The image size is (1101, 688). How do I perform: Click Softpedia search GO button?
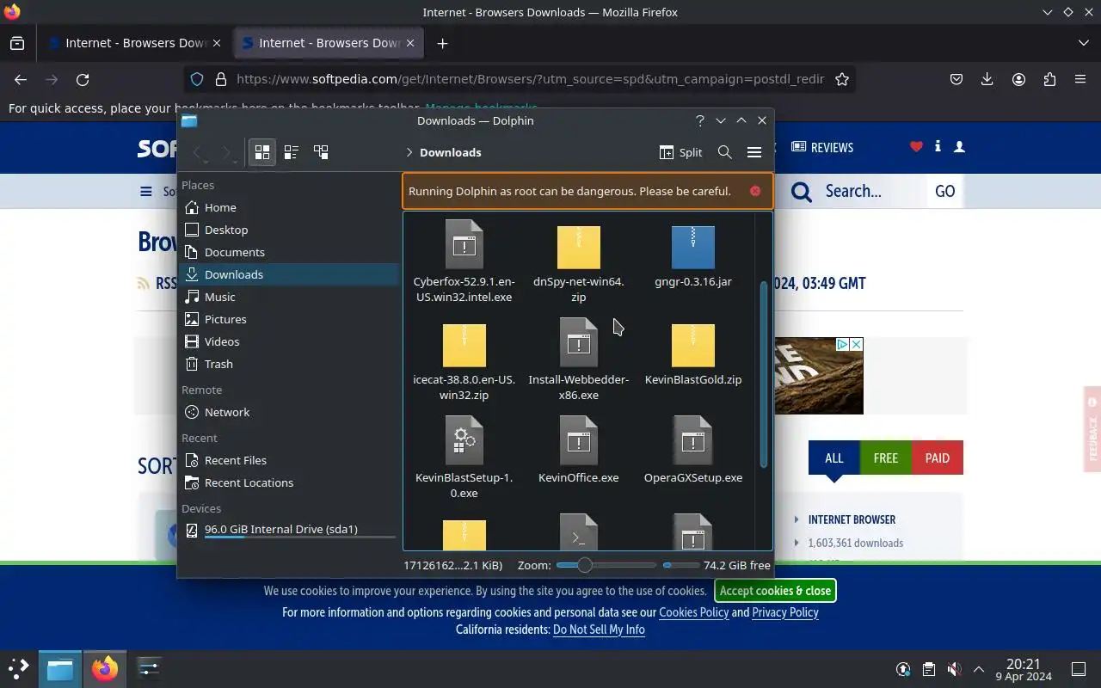(x=944, y=191)
